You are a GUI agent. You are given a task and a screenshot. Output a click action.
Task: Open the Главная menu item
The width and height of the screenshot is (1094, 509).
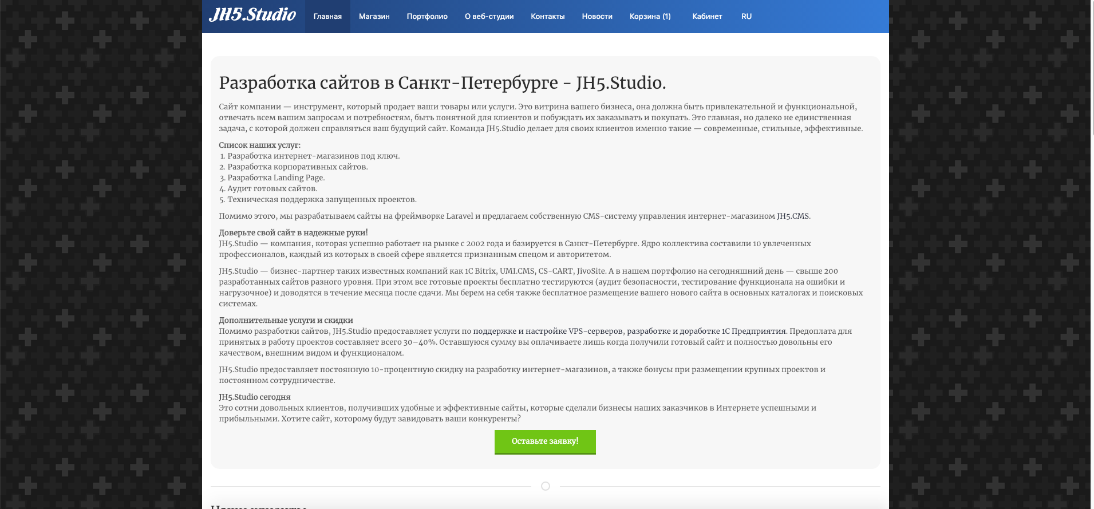pos(327,17)
